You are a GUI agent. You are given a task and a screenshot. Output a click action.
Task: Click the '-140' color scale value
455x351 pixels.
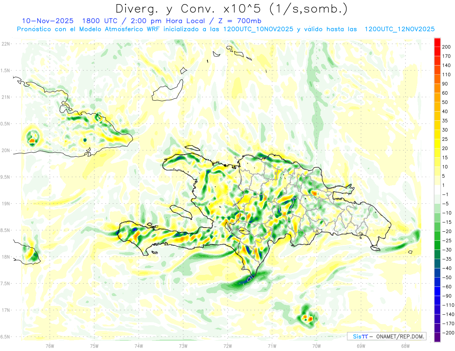click(448, 315)
